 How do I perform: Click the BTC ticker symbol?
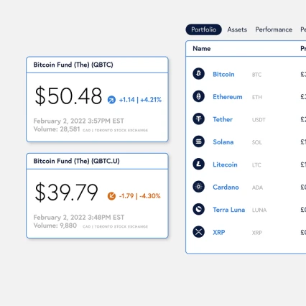(256, 75)
